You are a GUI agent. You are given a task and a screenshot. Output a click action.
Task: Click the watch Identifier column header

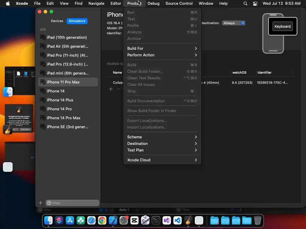point(264,72)
